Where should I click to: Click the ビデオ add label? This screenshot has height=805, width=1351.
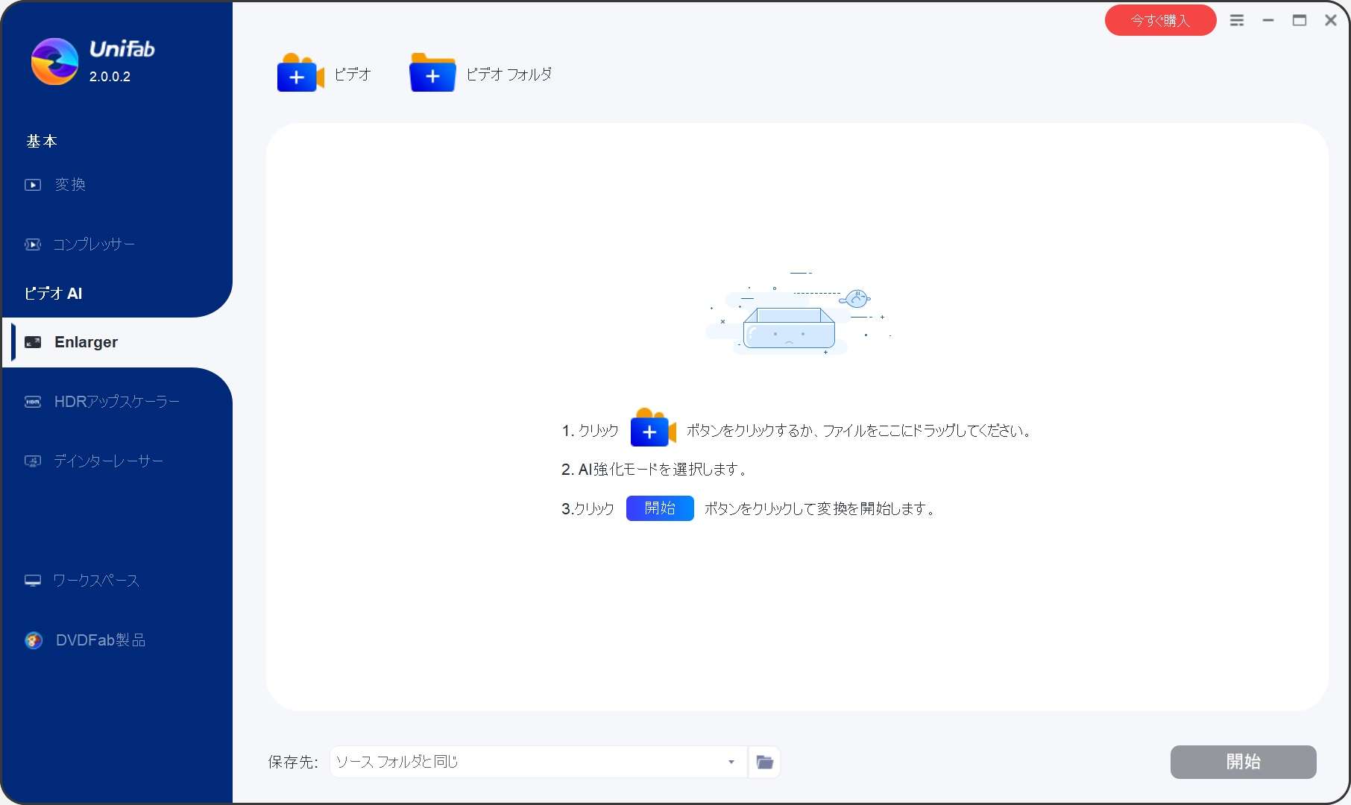coord(353,74)
